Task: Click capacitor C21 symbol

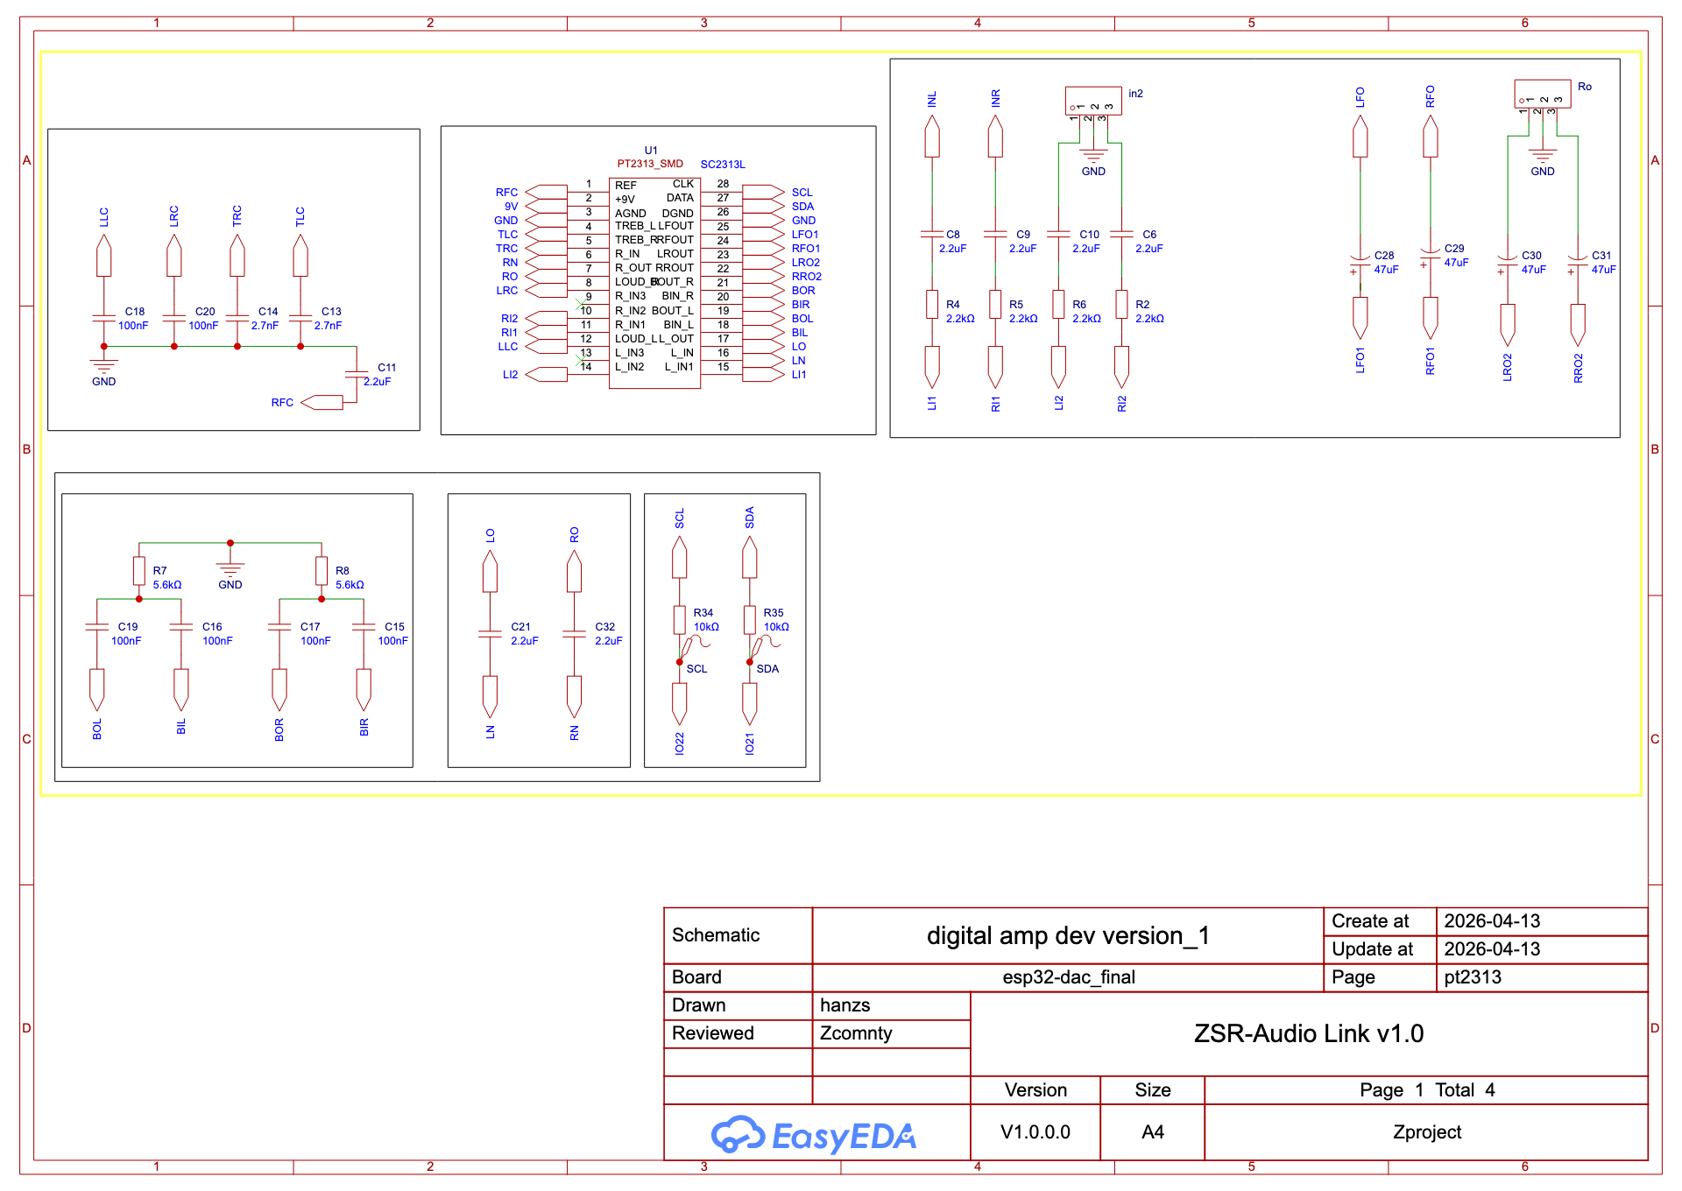Action: click(490, 633)
